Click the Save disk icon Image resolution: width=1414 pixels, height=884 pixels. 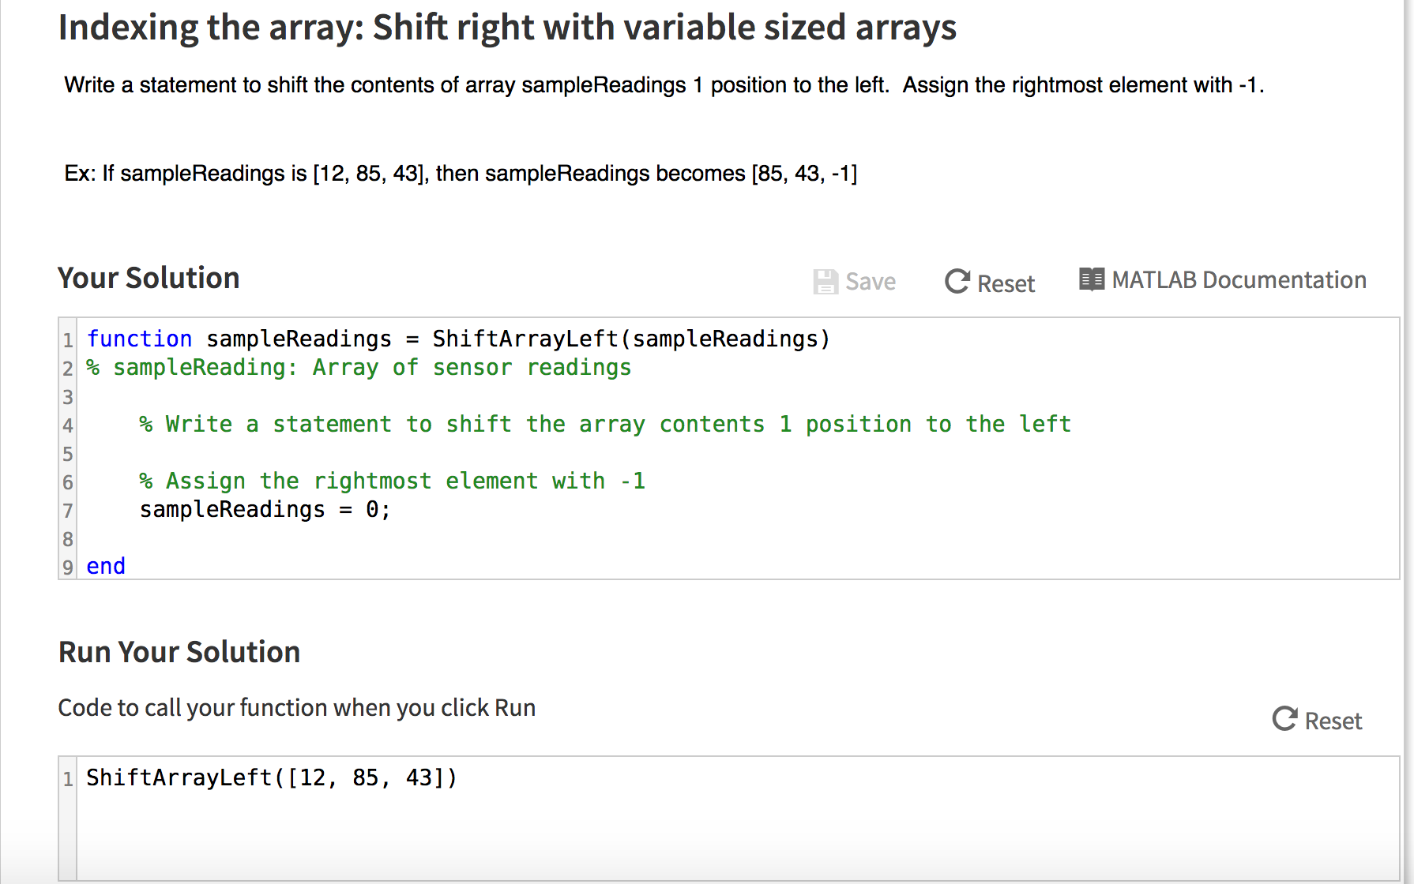825,281
